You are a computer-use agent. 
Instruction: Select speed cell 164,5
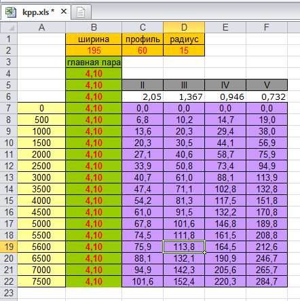tap(225, 247)
